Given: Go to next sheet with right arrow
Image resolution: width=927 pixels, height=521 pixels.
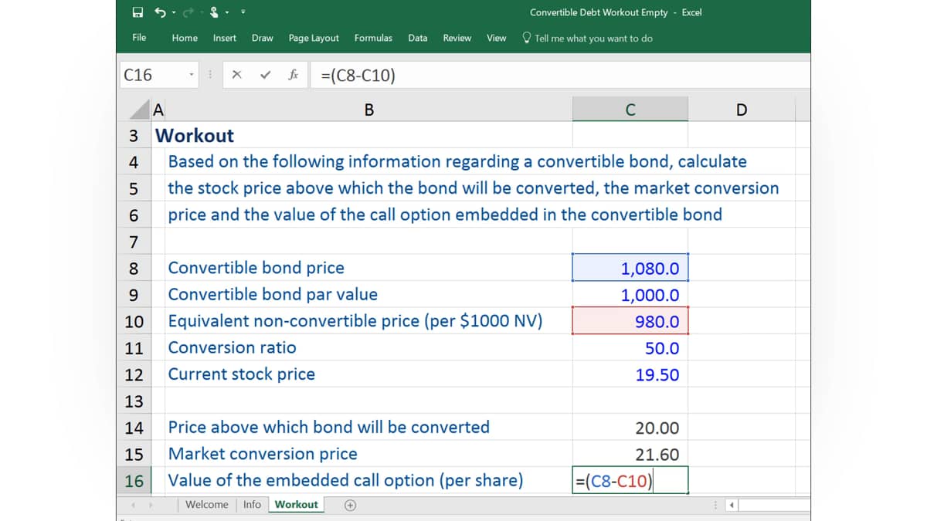Looking at the screenshot, I should [149, 506].
